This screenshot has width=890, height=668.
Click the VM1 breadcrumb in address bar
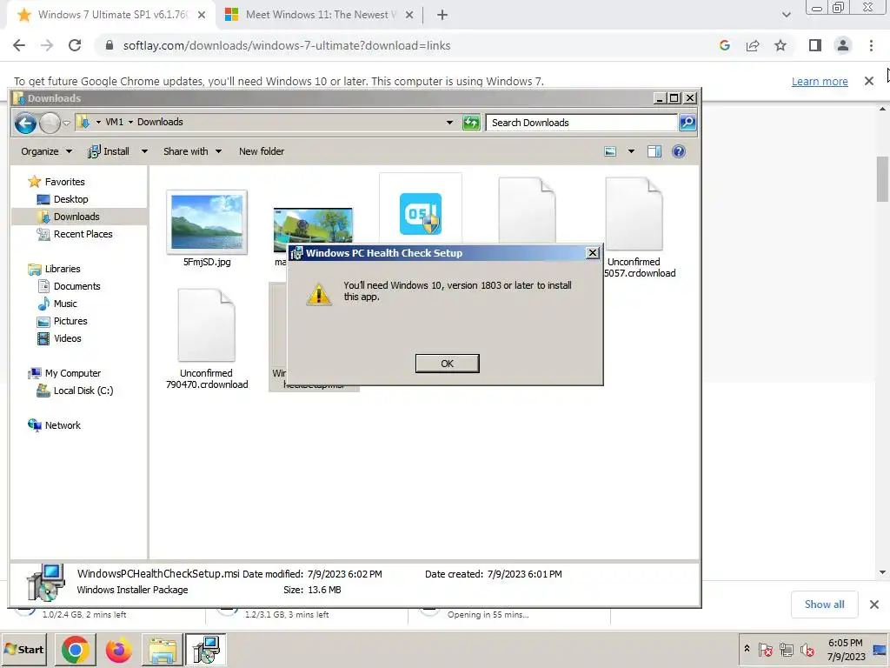click(114, 122)
